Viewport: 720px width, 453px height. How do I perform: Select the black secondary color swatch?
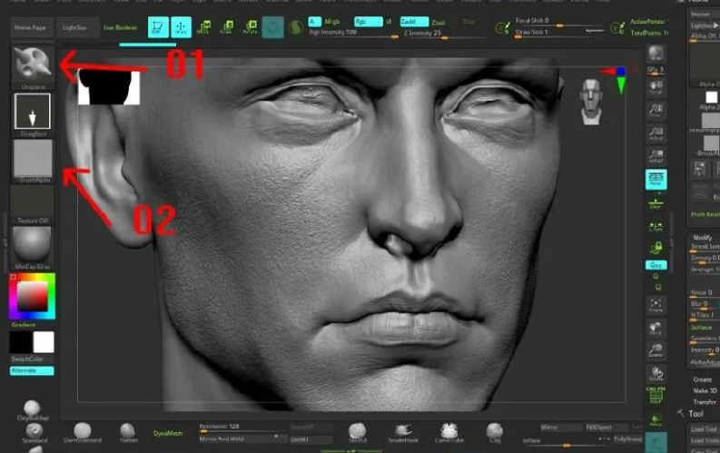pos(21,342)
